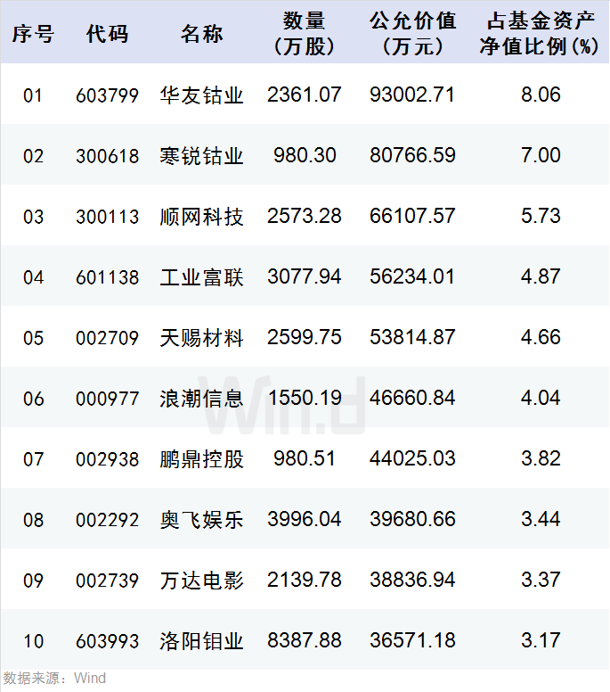
Task: Select stock code 002739
Action: 107,581
